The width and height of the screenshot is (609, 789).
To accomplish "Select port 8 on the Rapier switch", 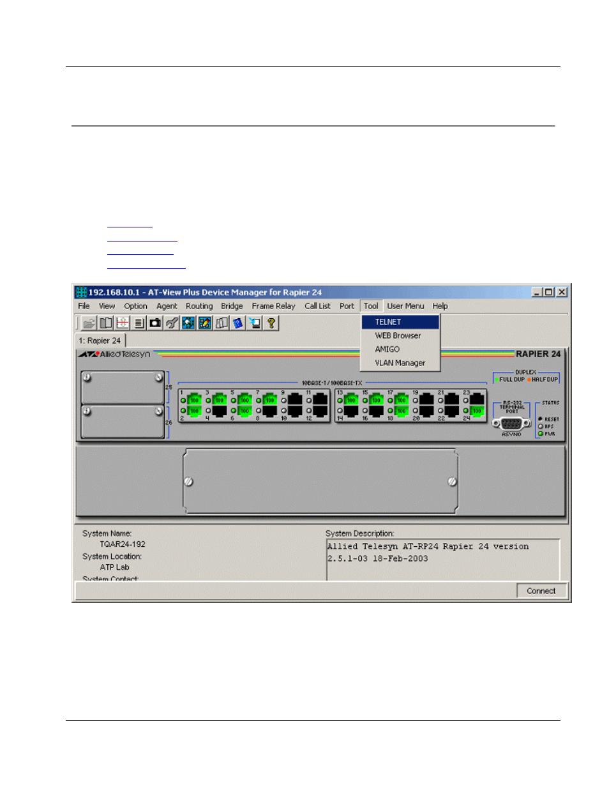I will coord(270,411).
